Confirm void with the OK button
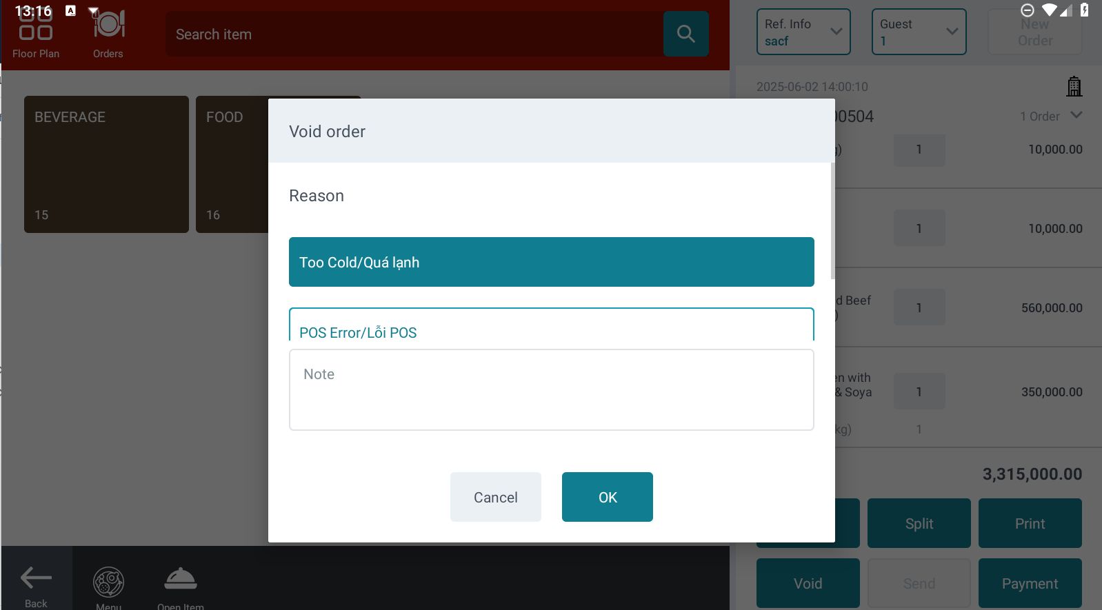This screenshot has width=1102, height=610. click(x=608, y=497)
